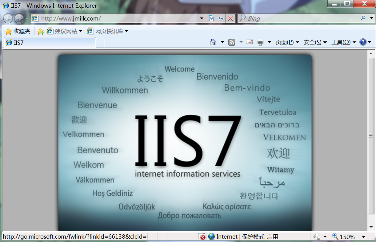Open the search provider dropdown
Screen dimensions: 376x242
tap(371, 18)
